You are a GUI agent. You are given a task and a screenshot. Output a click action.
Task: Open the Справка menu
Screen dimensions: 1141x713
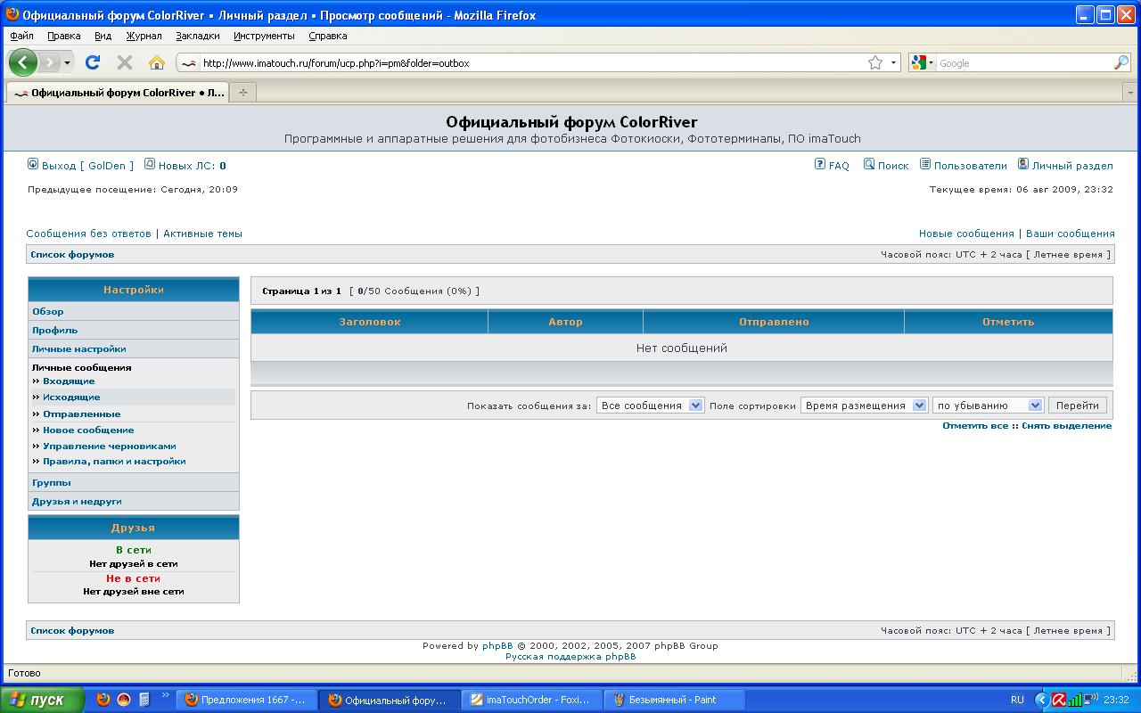point(327,36)
